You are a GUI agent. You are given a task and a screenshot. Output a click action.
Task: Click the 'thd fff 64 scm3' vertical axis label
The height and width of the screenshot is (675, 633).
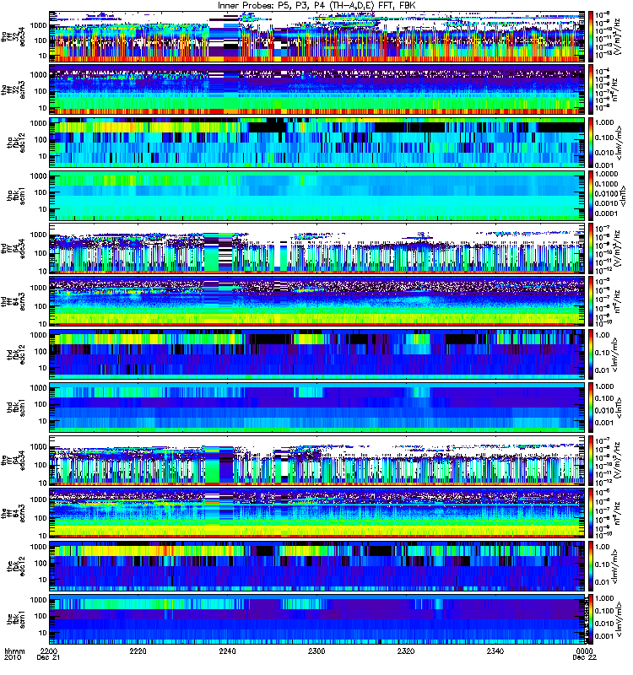tap(13, 301)
